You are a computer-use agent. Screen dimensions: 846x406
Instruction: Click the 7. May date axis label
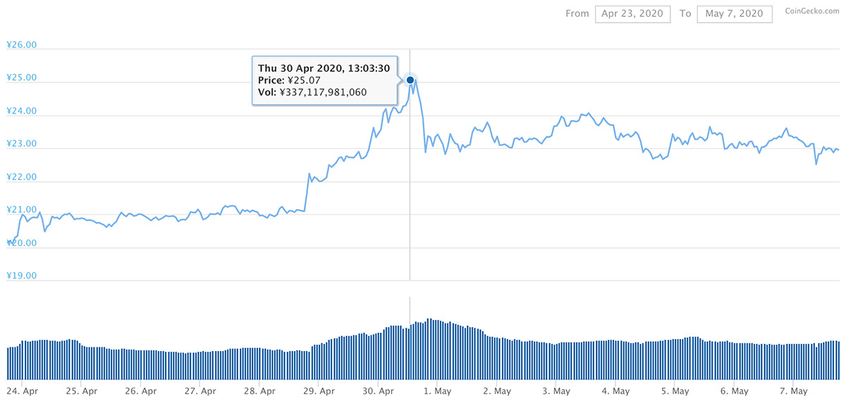pos(793,390)
